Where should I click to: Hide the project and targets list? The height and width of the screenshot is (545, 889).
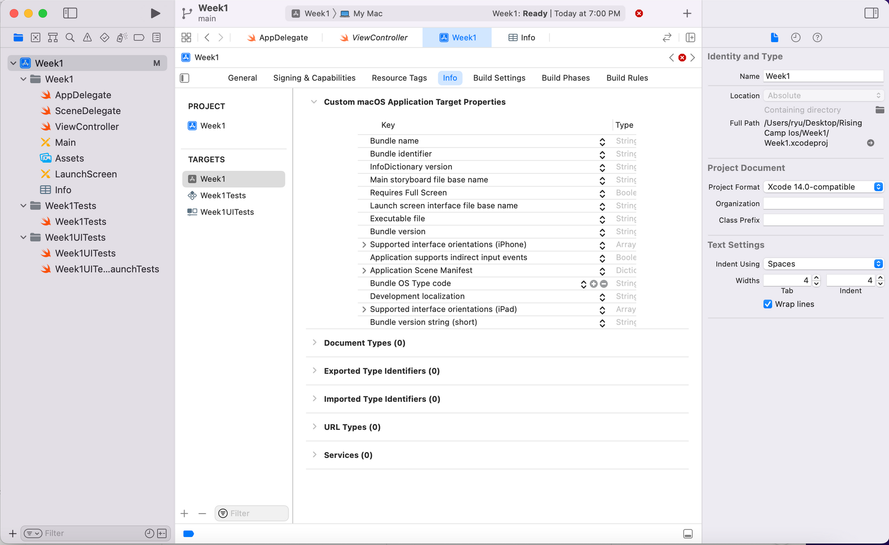[x=184, y=78]
